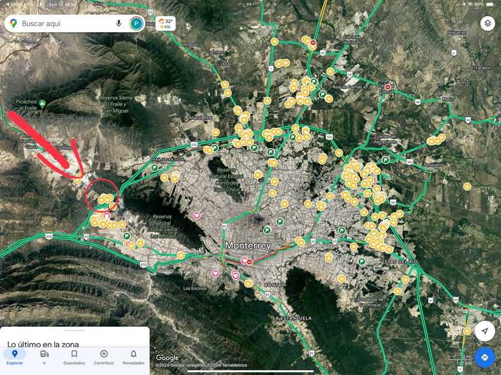Tap the 'CONTRY' neighborhood label
The height and width of the screenshot is (375, 501).
coord(274,285)
